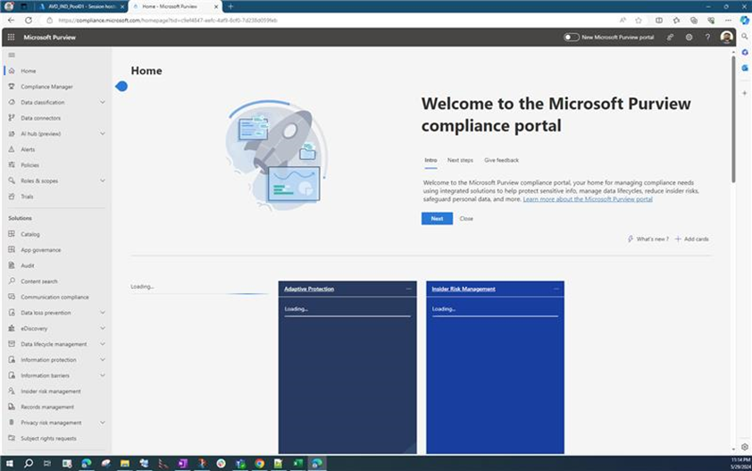
Task: Click the Information barriers icon
Action: tap(12, 375)
